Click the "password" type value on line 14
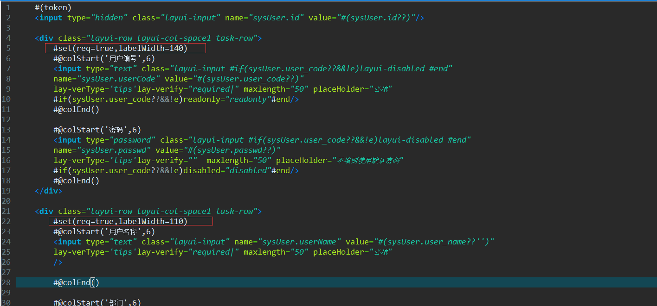Viewport: 657px width, 306px height. 132,140
